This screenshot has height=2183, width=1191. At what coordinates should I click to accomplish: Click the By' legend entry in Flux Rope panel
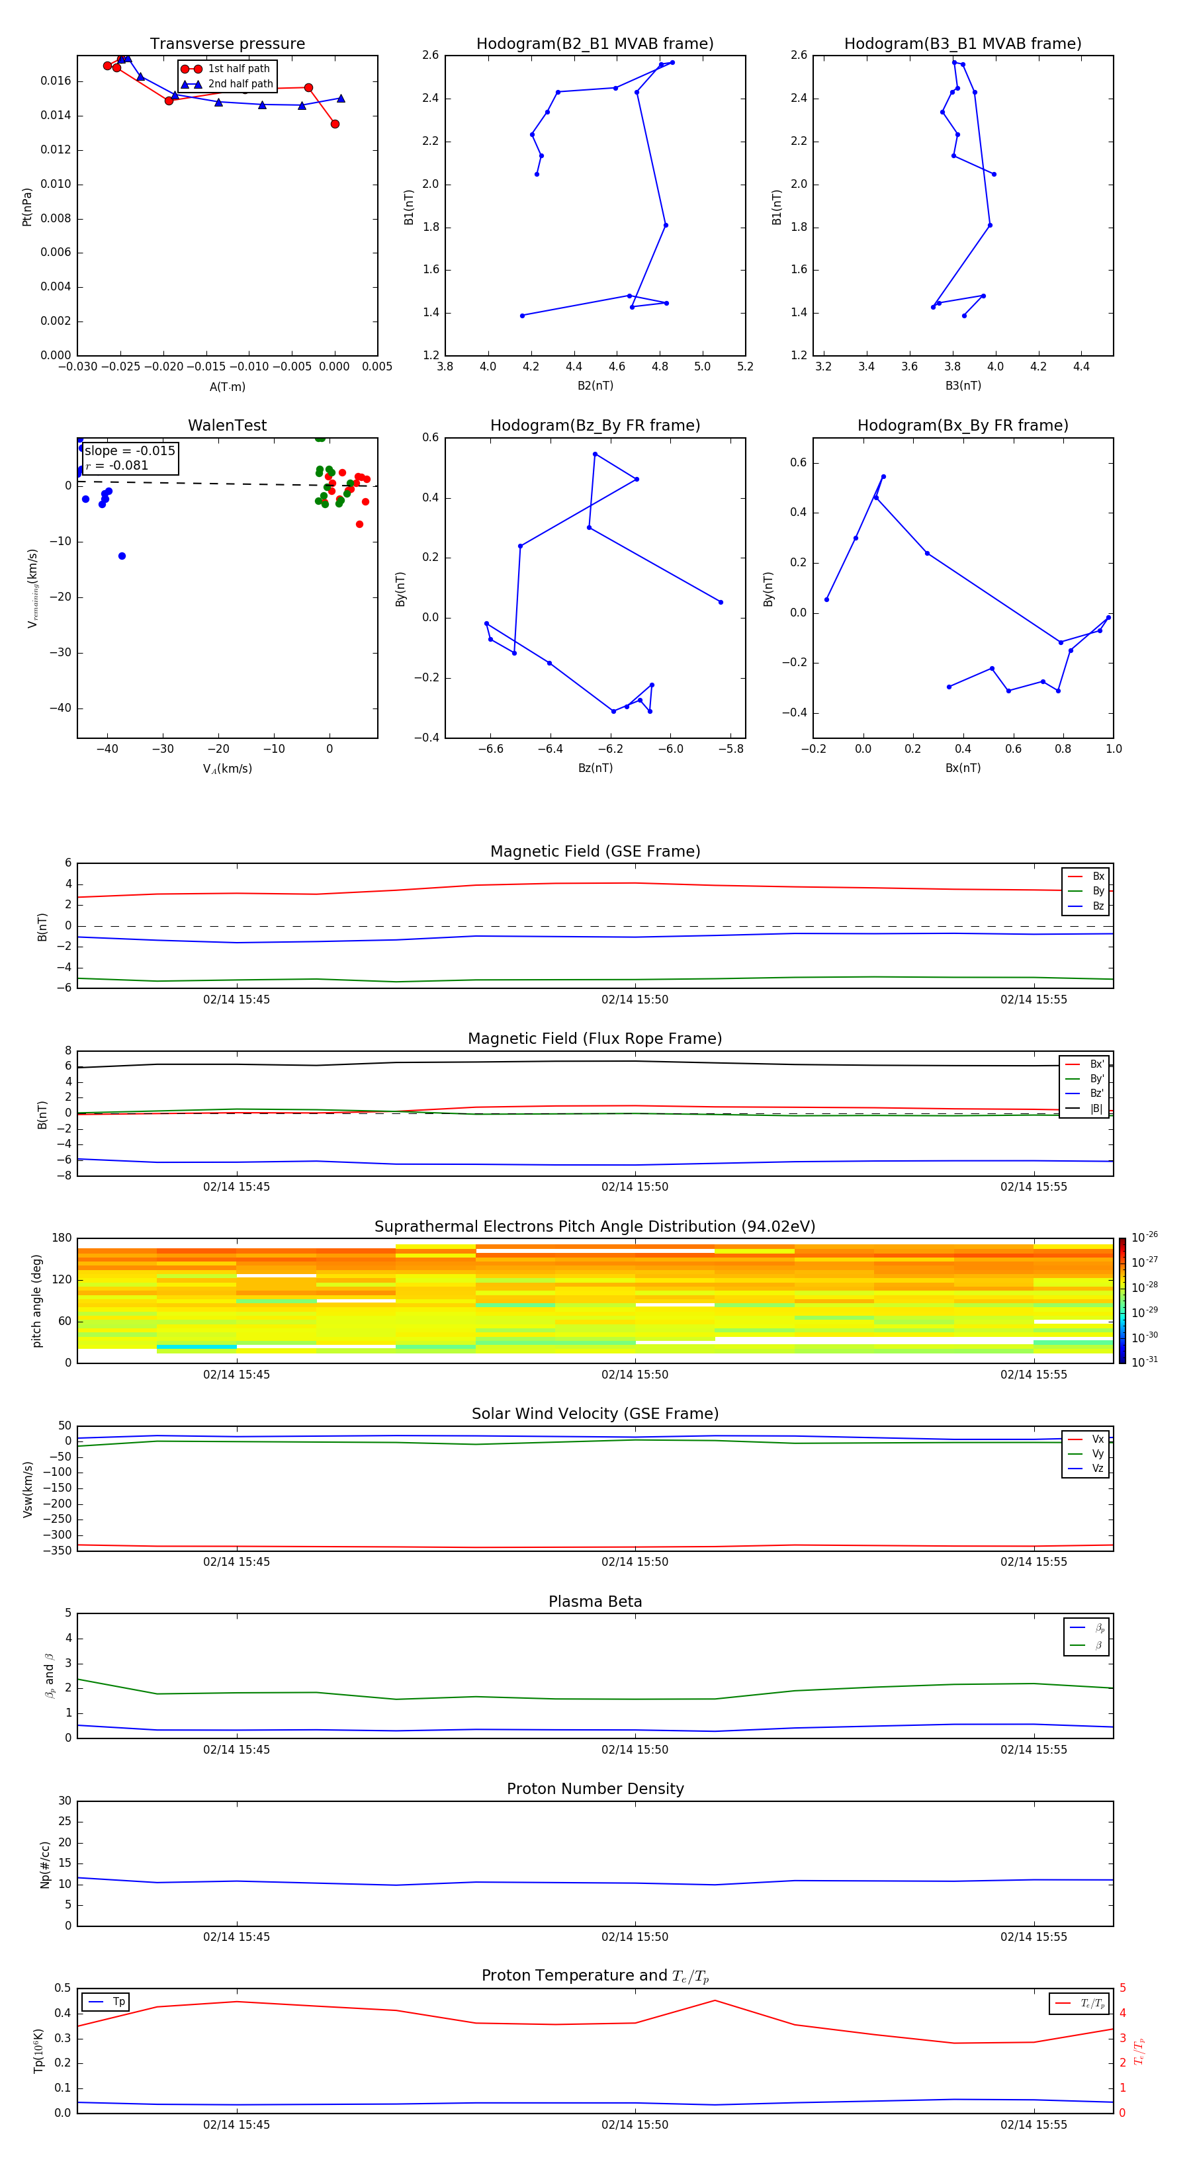click(x=1084, y=1080)
